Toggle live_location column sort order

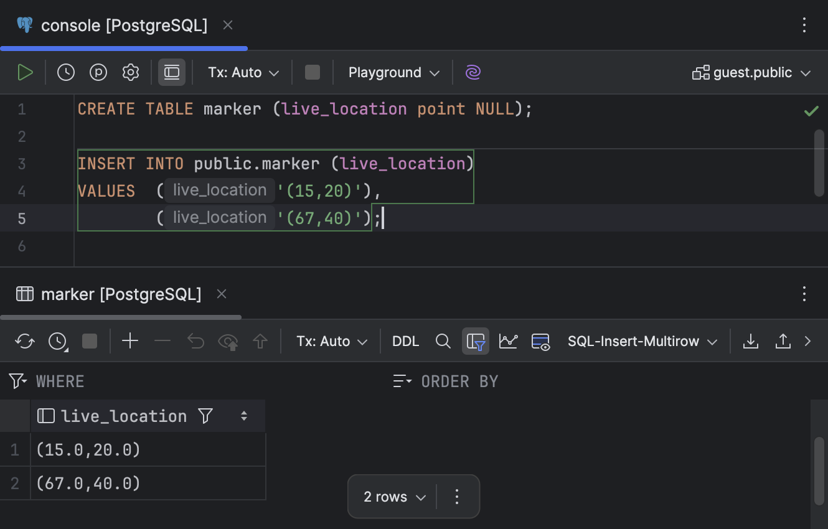(x=244, y=416)
